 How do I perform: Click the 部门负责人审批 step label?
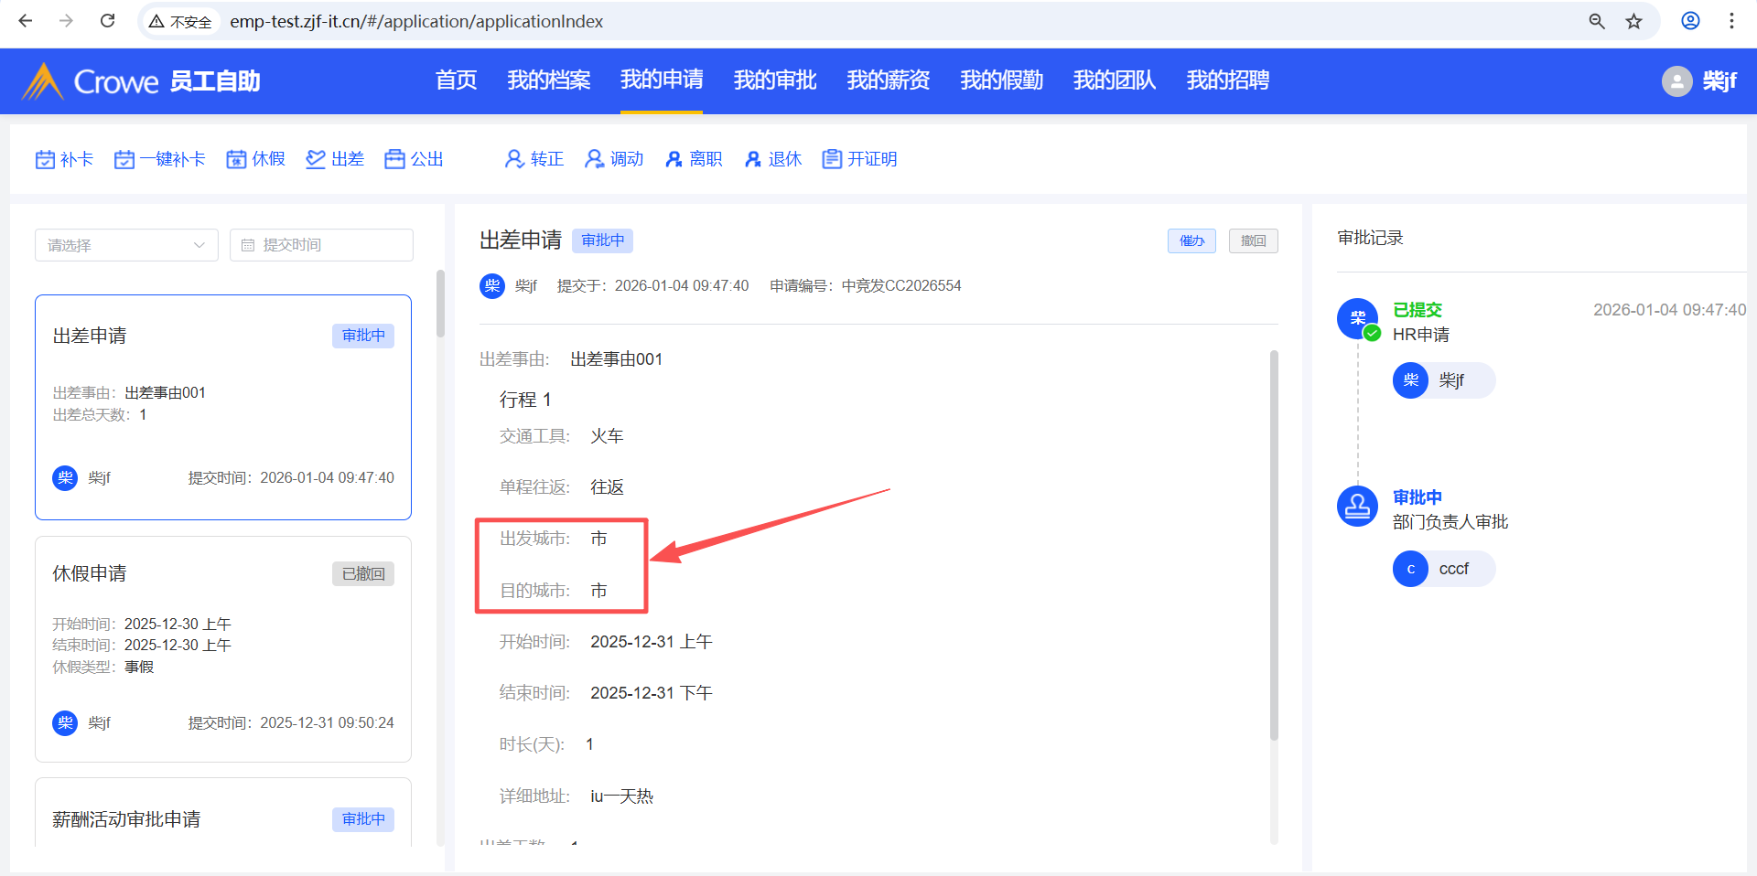1450,522
